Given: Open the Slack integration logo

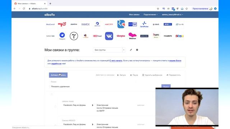Looking at the screenshot, I should [156, 24].
